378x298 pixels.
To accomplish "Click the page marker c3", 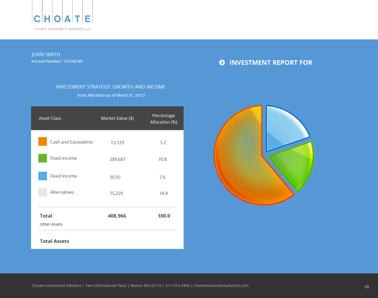I will click(366, 287).
